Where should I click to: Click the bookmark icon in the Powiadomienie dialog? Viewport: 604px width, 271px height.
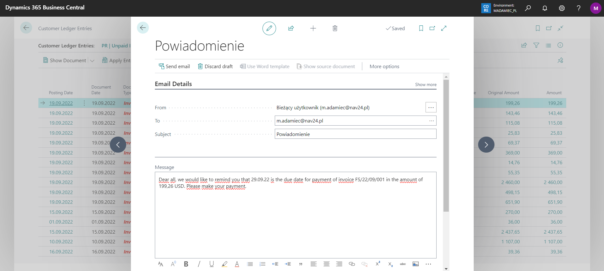[421, 28]
